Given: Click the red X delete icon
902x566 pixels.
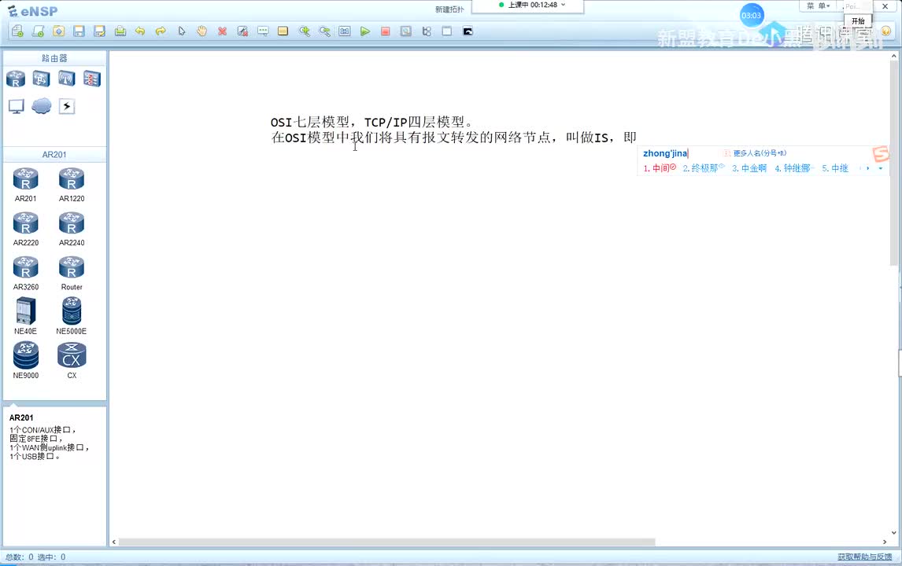Looking at the screenshot, I should click(x=222, y=31).
